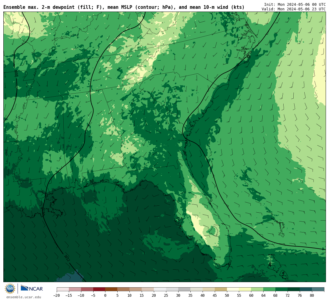This screenshot has height=301, width=329.
Task: Pick the 40 to 45 beige colorbar swatch
Action: click(x=209, y=289)
